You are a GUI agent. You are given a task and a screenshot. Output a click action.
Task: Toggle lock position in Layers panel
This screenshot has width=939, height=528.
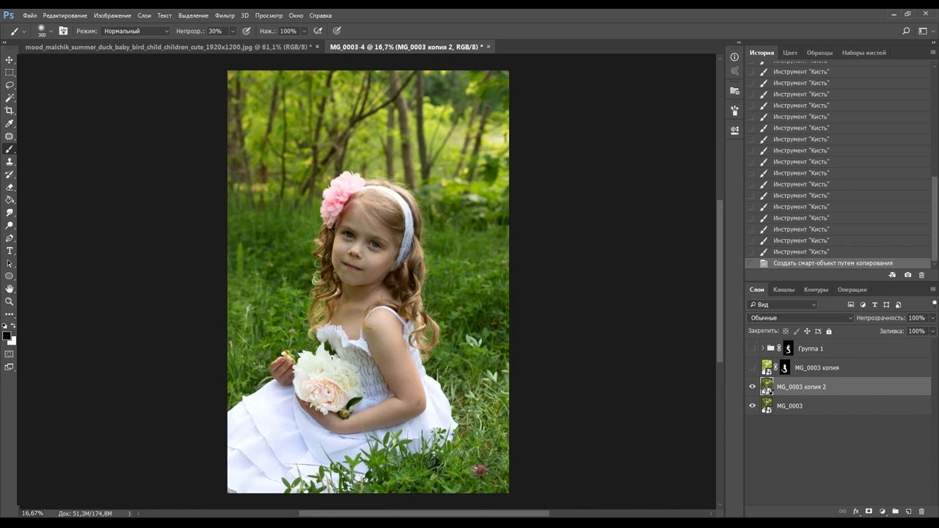[807, 331]
